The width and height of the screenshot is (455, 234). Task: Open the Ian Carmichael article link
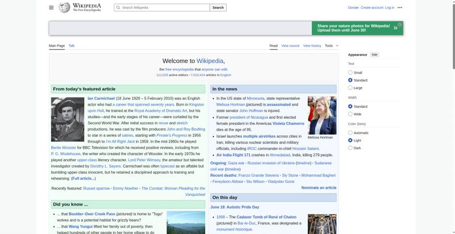pos(101,98)
